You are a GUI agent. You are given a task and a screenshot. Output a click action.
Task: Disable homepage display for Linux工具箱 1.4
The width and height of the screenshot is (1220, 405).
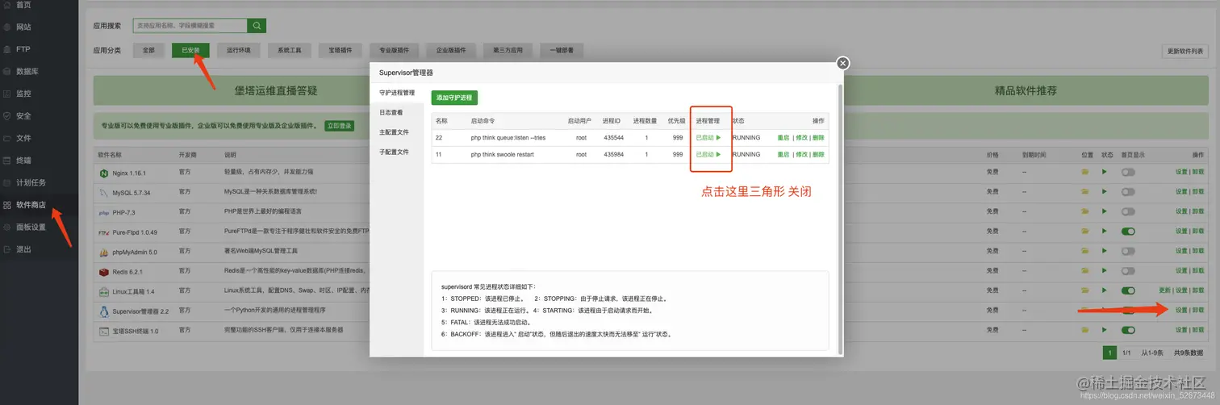coord(1128,290)
